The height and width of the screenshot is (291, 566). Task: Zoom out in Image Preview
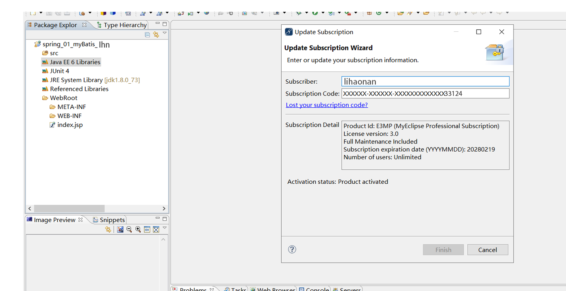coord(129,230)
